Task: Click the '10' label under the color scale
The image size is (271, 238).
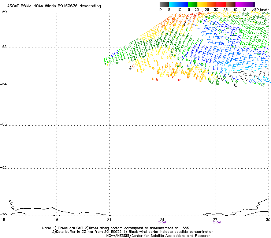Action: tap(179, 10)
